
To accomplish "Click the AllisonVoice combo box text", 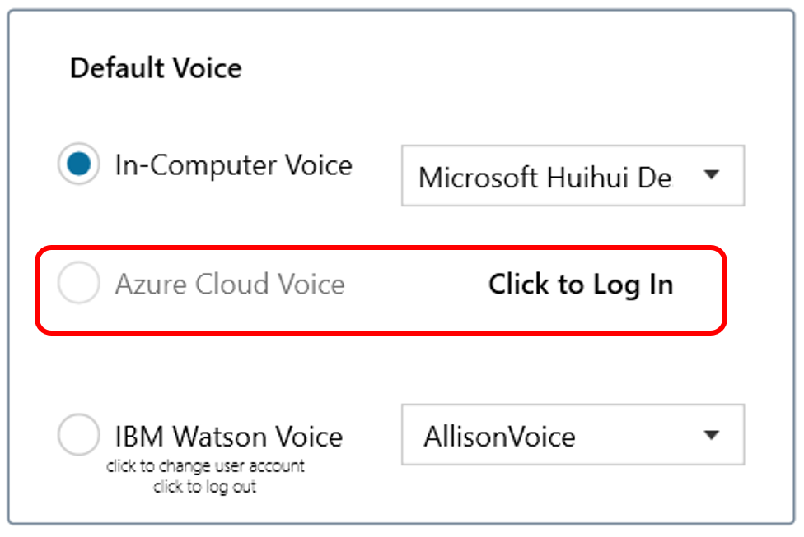I will pos(499,436).
